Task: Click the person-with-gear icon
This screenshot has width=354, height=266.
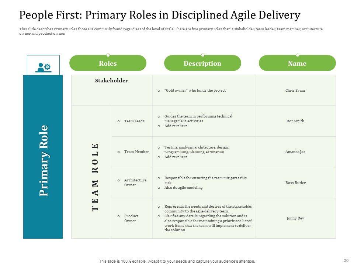Action: (43, 67)
